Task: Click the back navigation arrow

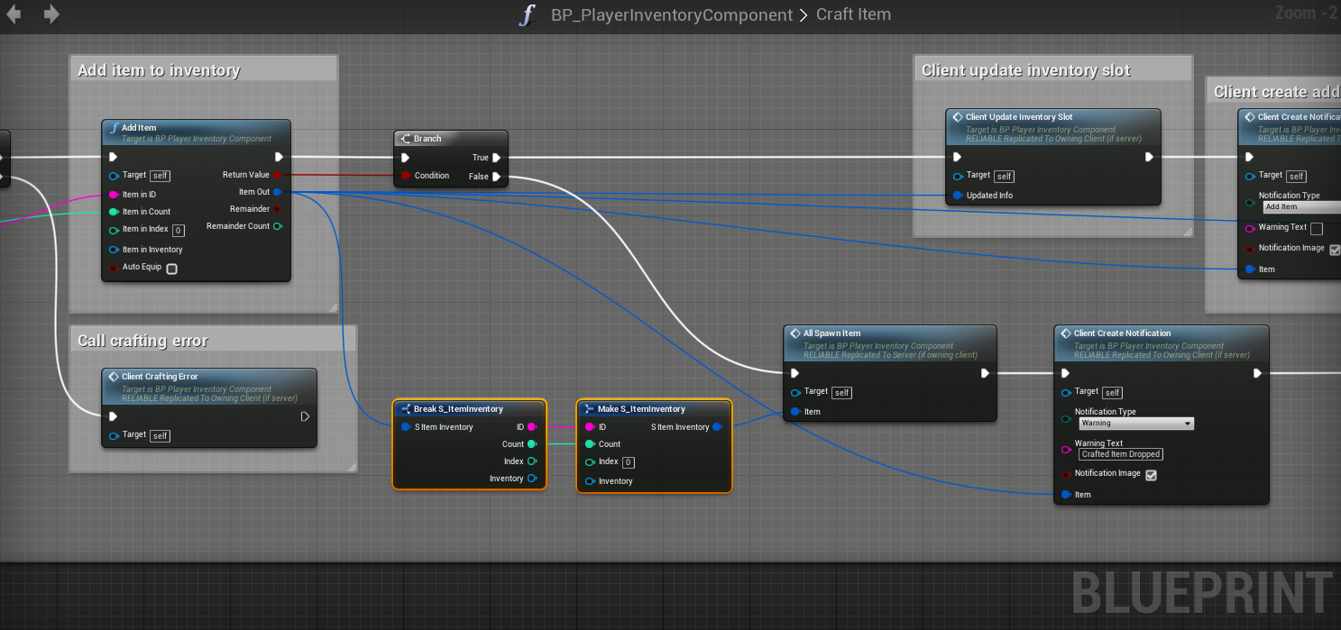Action: [x=14, y=14]
